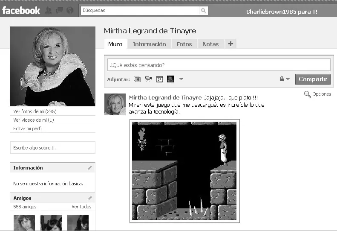Edit Amigos section with pencil icon
This screenshot has height=231, width=337.
90,198
